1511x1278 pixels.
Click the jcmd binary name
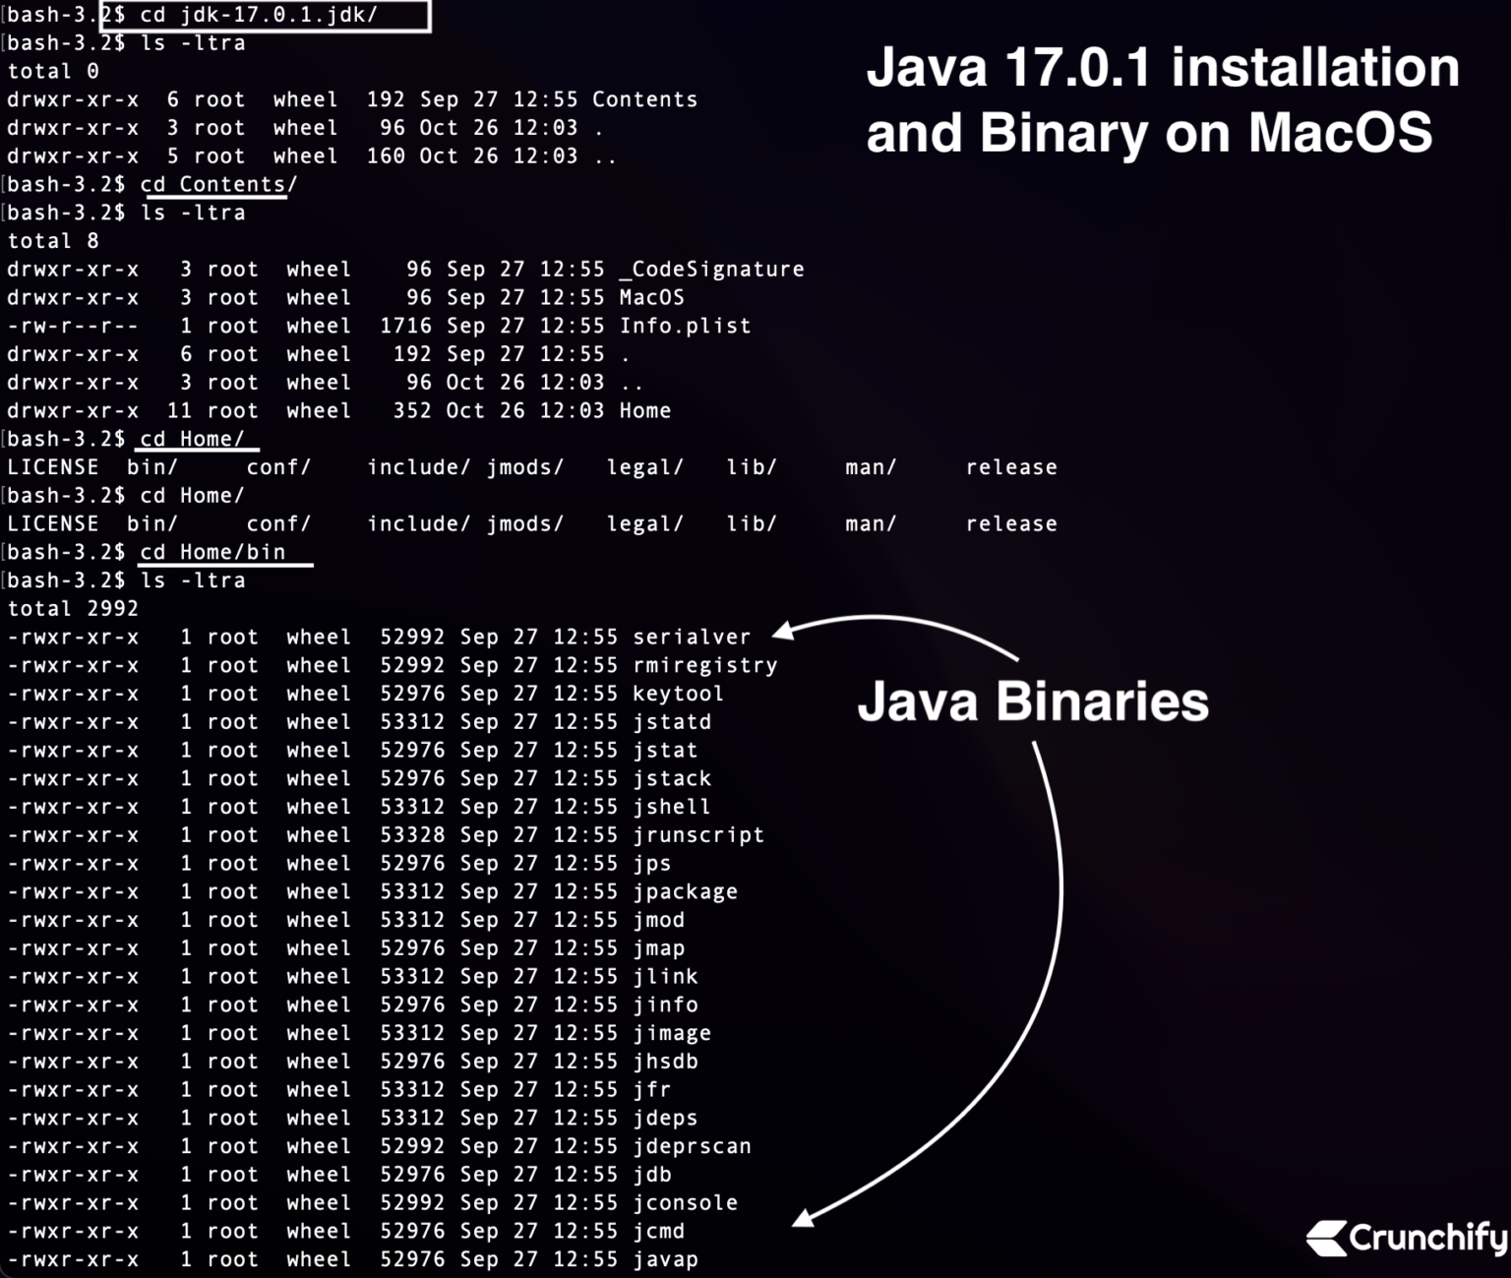point(658,1232)
